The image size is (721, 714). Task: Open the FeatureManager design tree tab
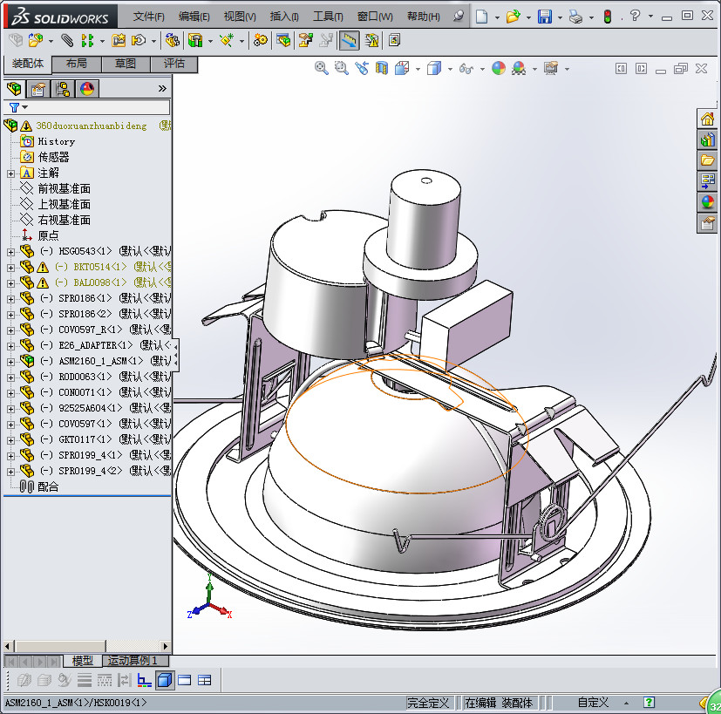tap(14, 88)
